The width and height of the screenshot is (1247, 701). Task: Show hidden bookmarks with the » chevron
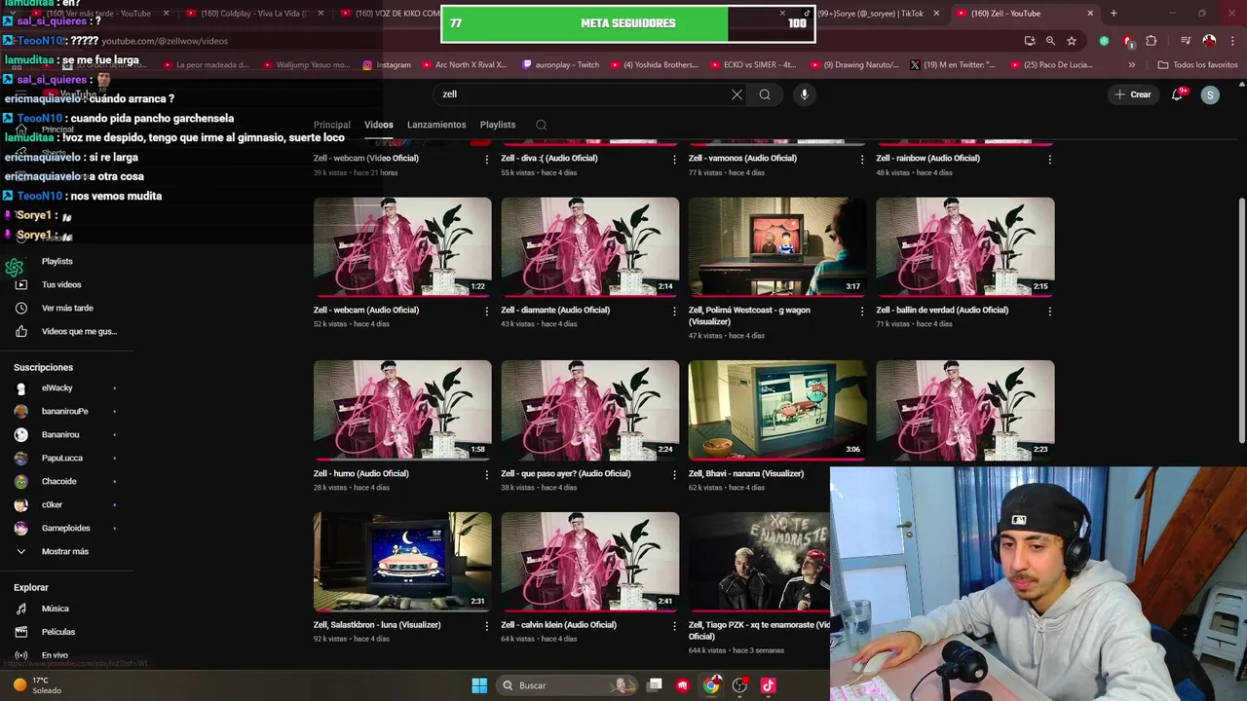(1131, 65)
